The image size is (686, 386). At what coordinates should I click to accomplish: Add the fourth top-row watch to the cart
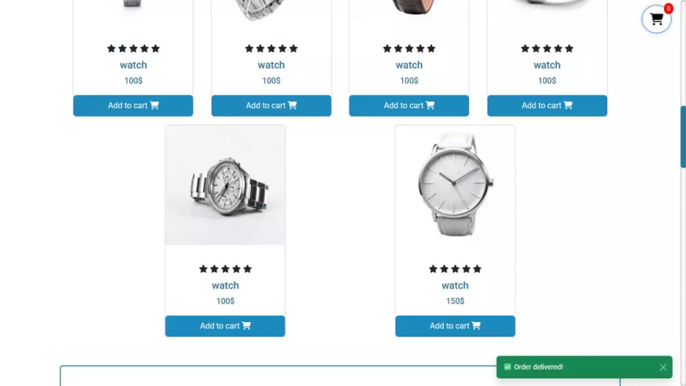pyautogui.click(x=547, y=106)
